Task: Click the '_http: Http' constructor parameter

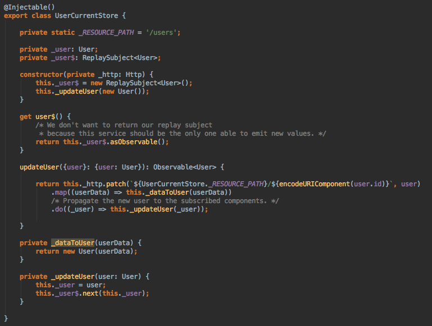Action: click(121, 75)
